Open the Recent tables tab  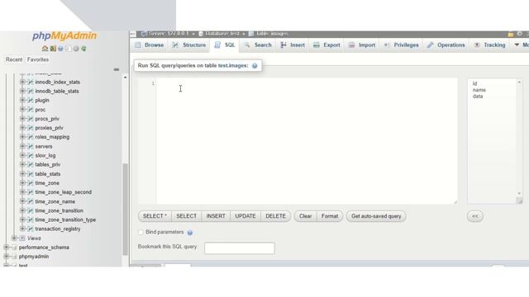pyautogui.click(x=14, y=59)
